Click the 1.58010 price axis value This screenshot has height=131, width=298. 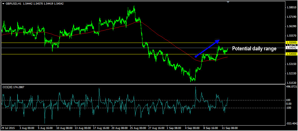292,8
